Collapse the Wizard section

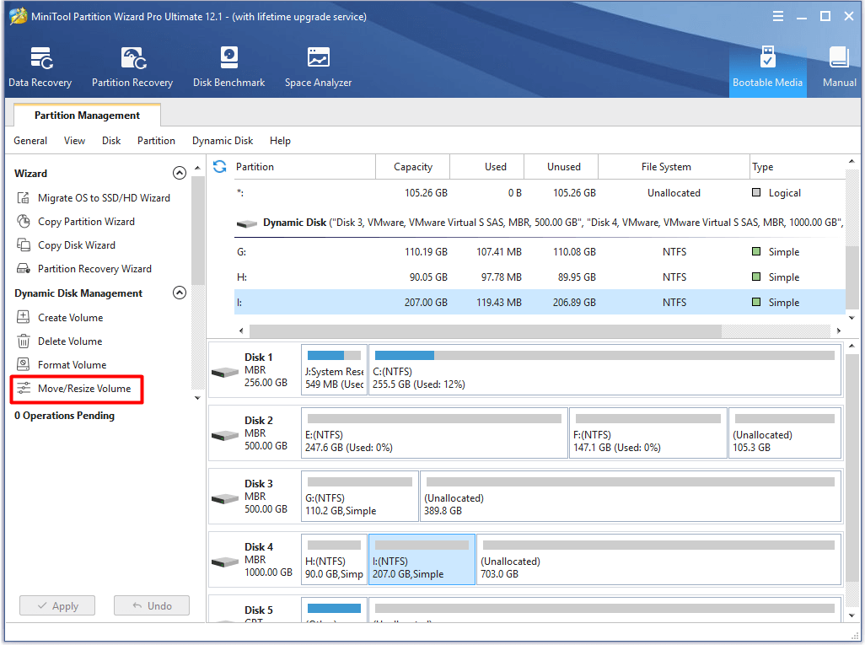click(180, 173)
